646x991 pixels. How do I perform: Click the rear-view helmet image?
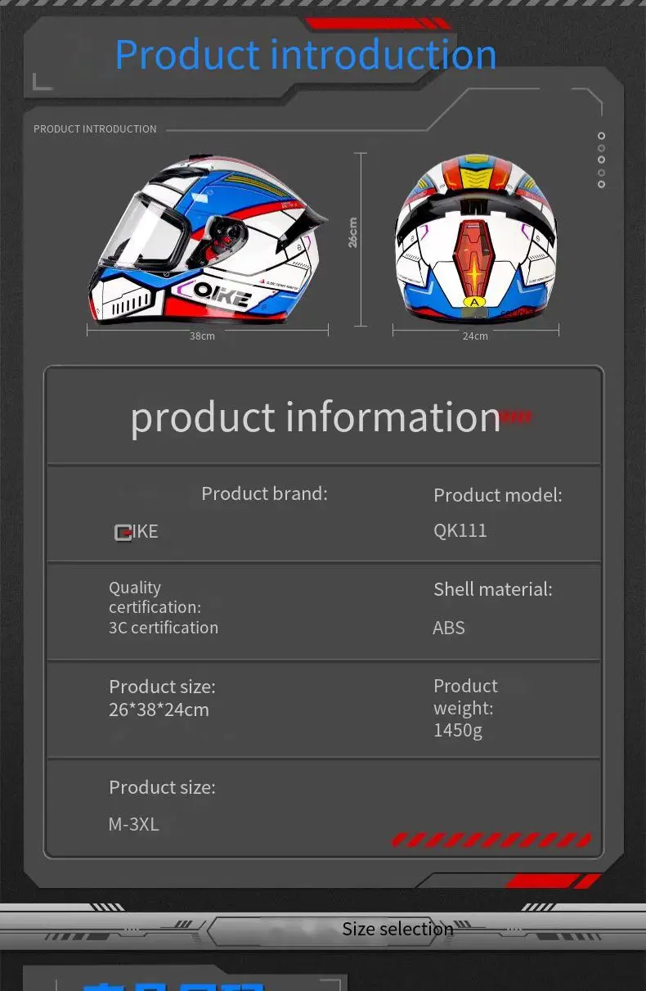pos(475,238)
